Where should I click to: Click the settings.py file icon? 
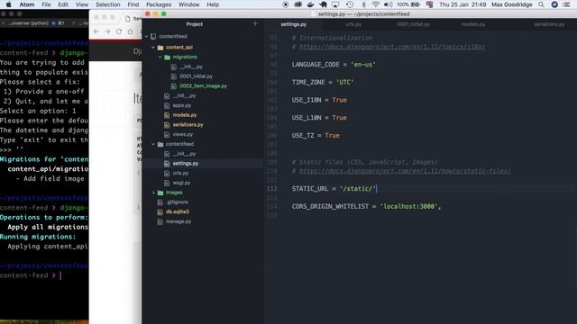point(167,164)
